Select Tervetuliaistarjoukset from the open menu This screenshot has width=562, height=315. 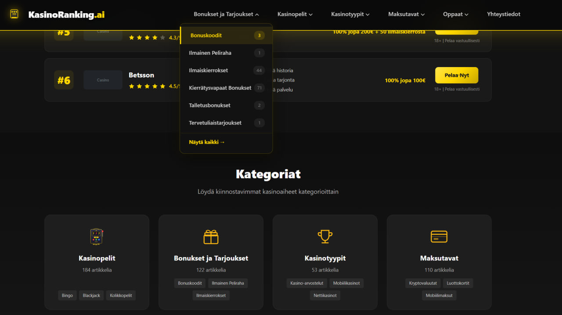click(x=215, y=123)
